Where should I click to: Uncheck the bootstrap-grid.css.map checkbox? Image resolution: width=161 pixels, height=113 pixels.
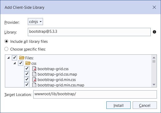27,74
